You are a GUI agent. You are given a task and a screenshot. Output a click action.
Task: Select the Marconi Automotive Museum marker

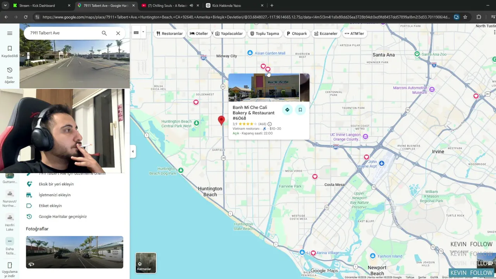432,90
